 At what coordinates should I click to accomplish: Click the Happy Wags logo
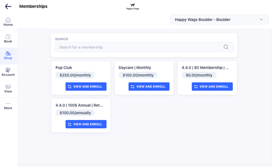pyautogui.click(x=132, y=7)
